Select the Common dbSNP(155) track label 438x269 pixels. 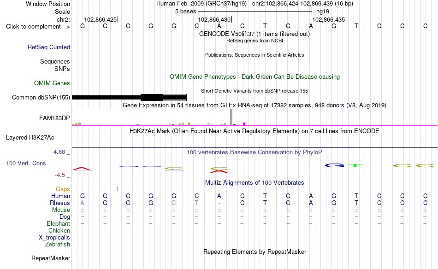click(x=41, y=97)
